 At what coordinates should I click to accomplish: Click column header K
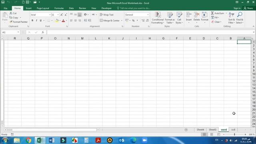pos(109,38)
